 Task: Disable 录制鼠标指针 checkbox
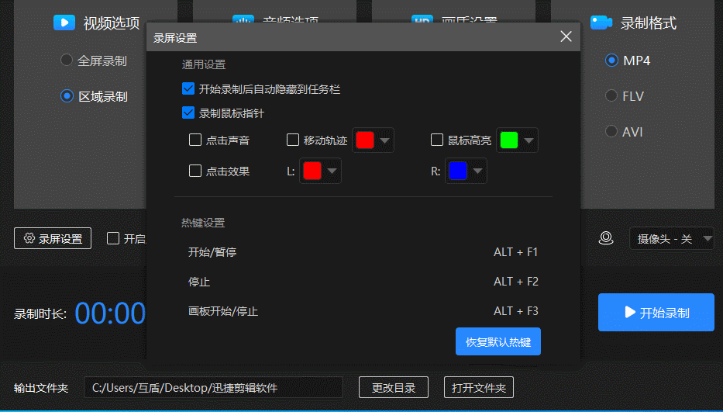[x=188, y=113]
